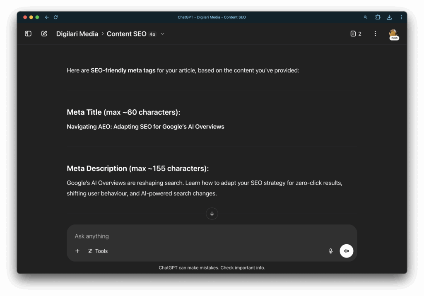Start a new chat with compose icon
Screen dimensions: 424x296
pyautogui.click(x=44, y=34)
